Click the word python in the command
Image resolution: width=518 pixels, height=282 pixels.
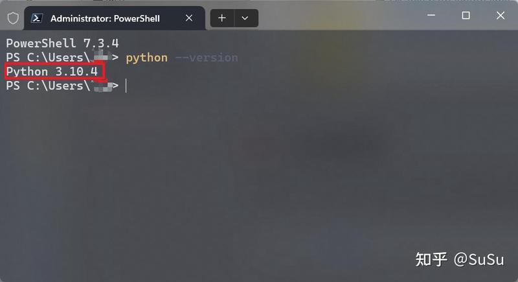tap(147, 58)
